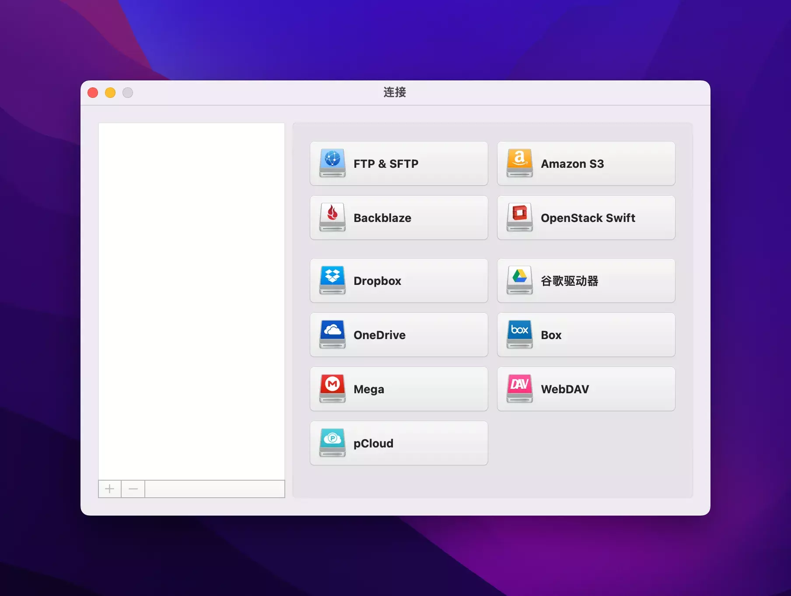Choose the Backblaze flame drive icon
791x596 pixels.
tap(332, 217)
